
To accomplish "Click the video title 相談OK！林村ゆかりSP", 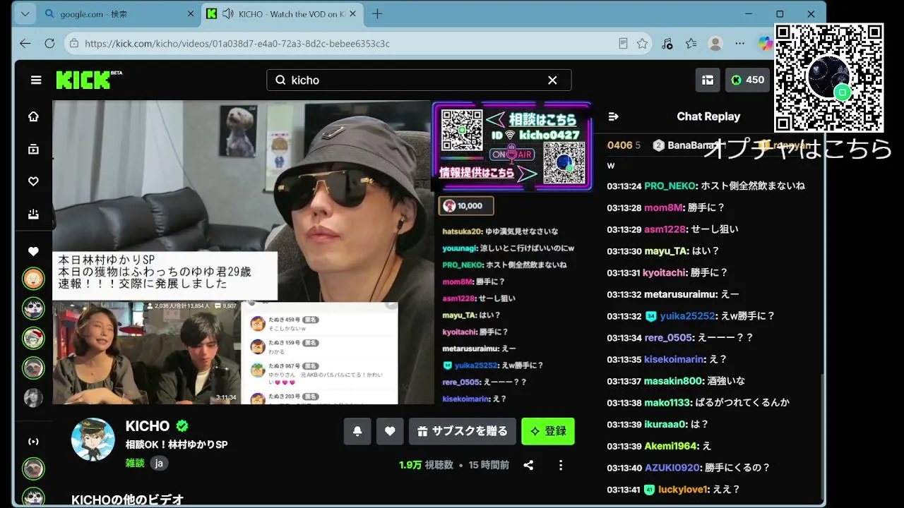I will pos(177,445).
